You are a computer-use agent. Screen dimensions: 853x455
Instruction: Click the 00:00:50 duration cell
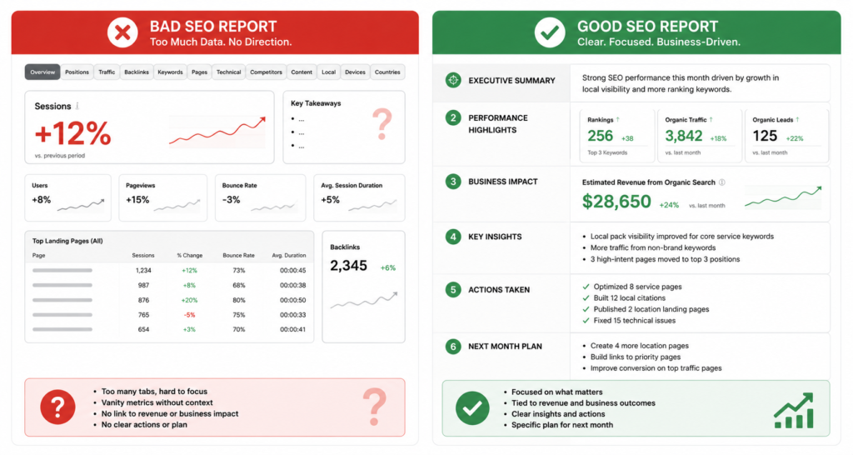point(292,300)
